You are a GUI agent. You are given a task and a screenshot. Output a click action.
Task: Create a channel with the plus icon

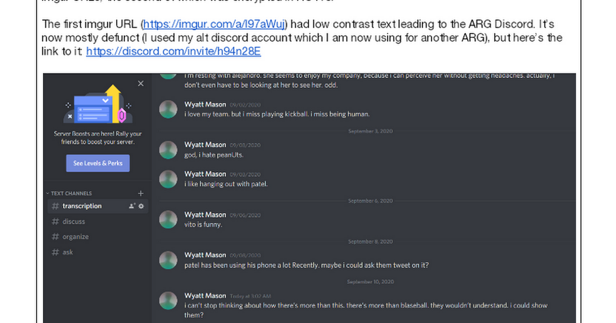click(x=141, y=193)
